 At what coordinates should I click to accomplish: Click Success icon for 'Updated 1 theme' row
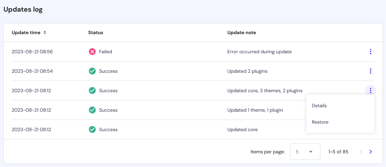pyautogui.click(x=92, y=110)
